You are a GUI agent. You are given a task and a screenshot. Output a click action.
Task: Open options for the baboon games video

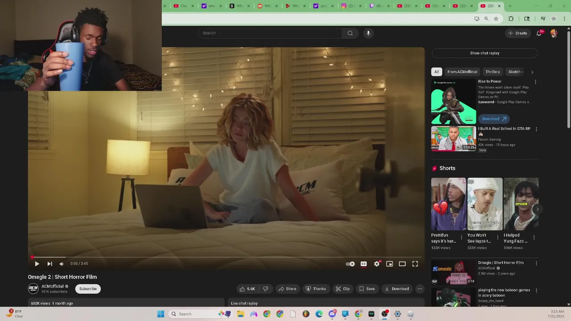[536, 291]
